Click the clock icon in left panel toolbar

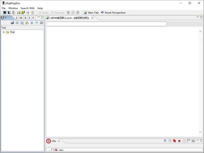[x=36, y=23]
